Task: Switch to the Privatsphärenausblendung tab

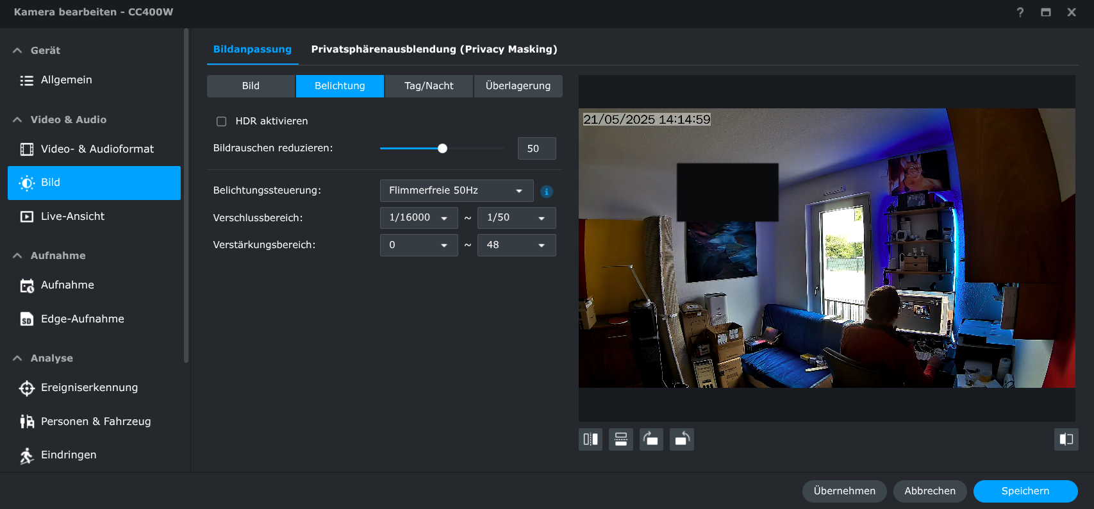Action: tap(434, 49)
